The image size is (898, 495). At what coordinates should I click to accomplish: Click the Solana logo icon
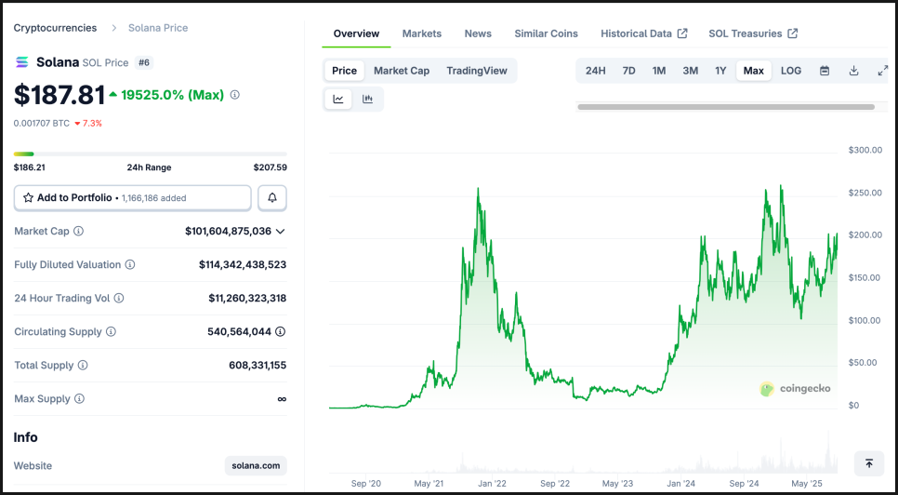[21, 62]
